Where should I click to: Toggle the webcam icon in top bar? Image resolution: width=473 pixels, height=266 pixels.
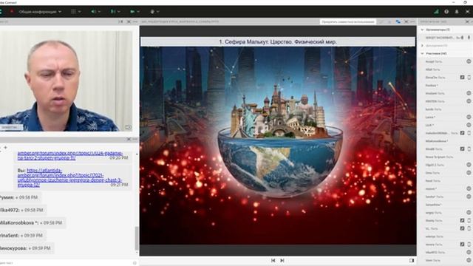click(132, 12)
